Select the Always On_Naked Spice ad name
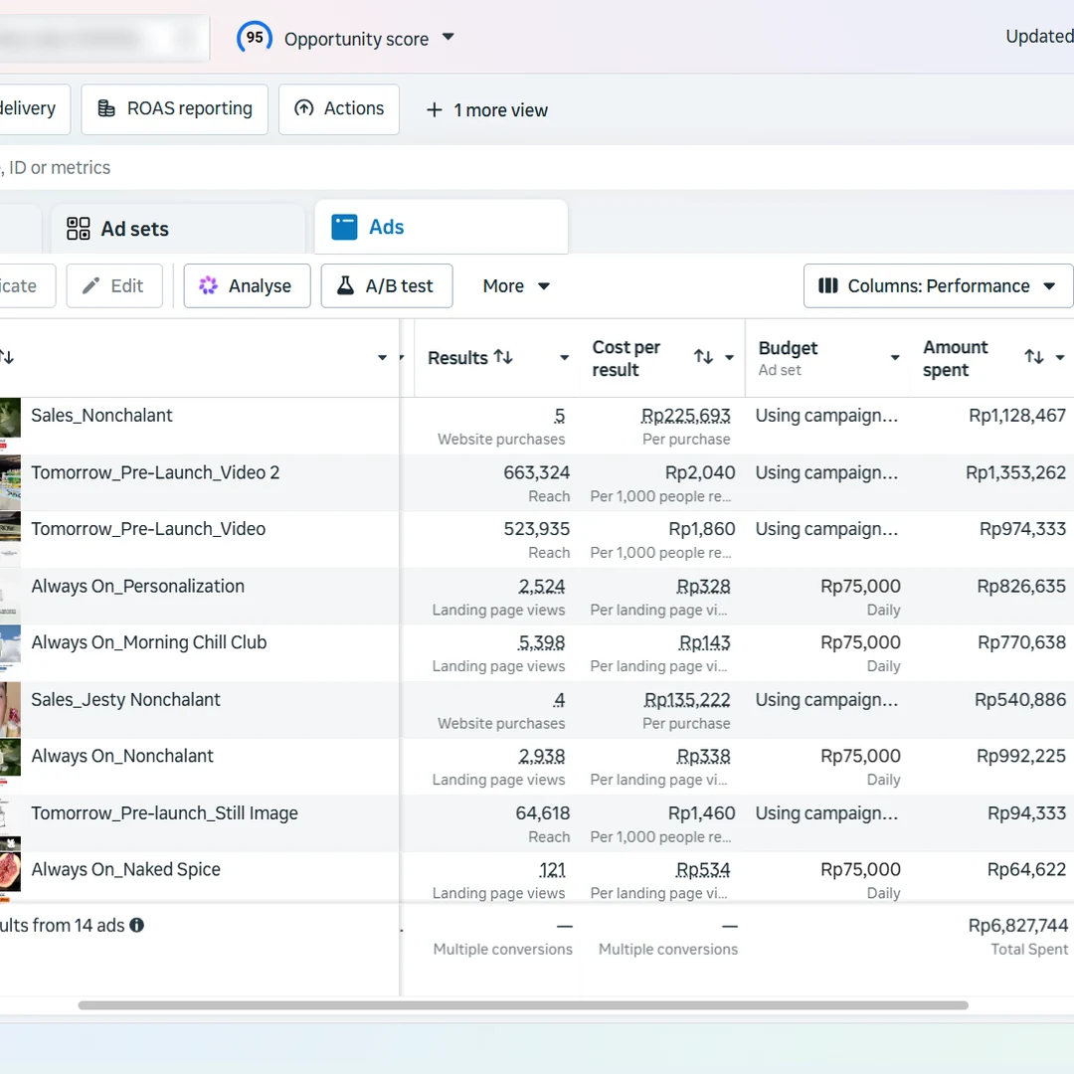This screenshot has height=1074, width=1074. (x=125, y=870)
